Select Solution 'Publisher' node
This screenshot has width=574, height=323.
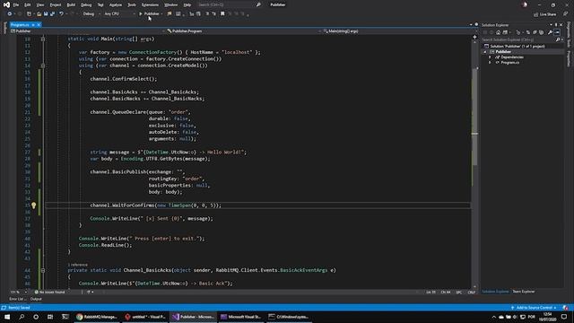(517, 46)
